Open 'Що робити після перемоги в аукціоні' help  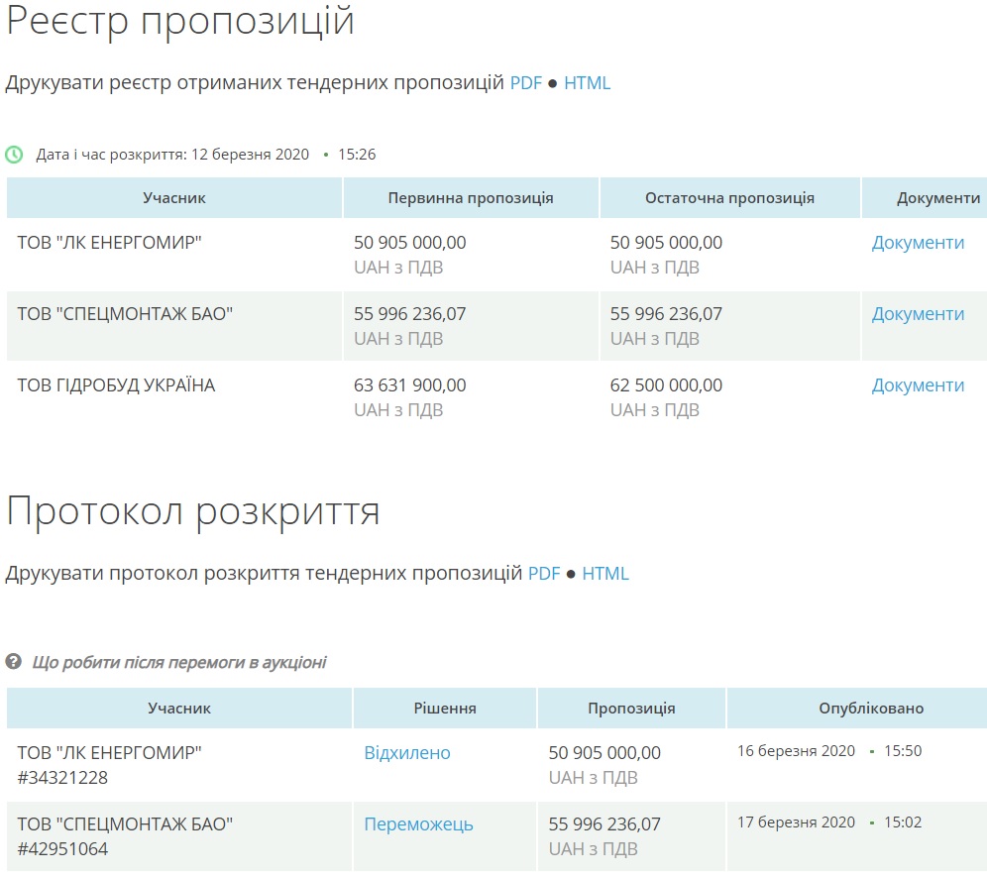coord(179,662)
